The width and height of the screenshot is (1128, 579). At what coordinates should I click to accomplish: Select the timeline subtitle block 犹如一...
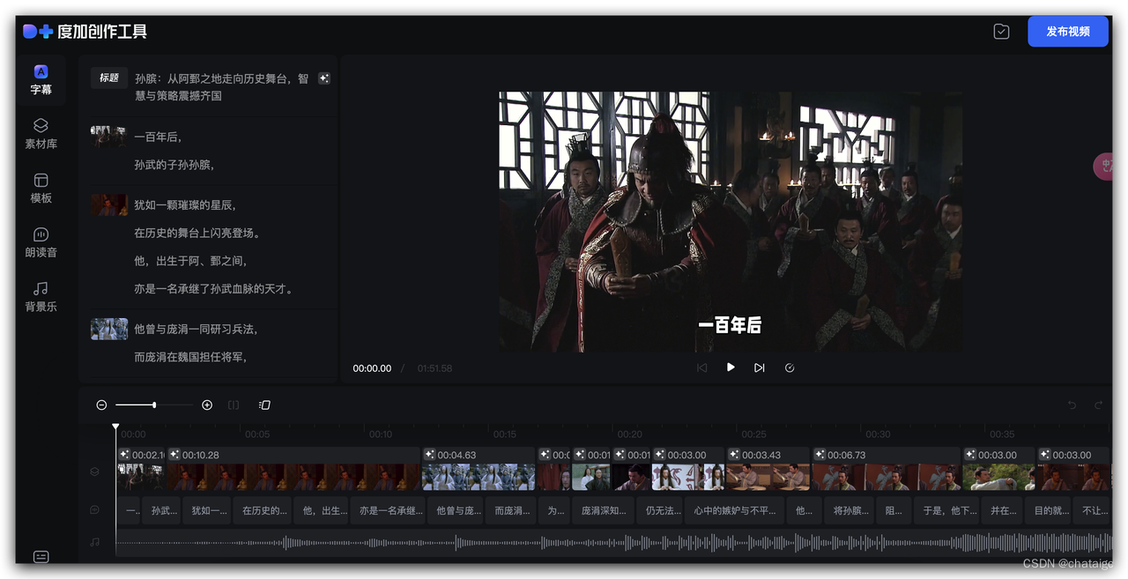208,510
